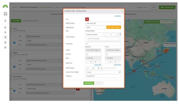Click the Ticket Class input field
Image resolution: width=179 pixels, height=104 pixels.
click(x=103, y=44)
